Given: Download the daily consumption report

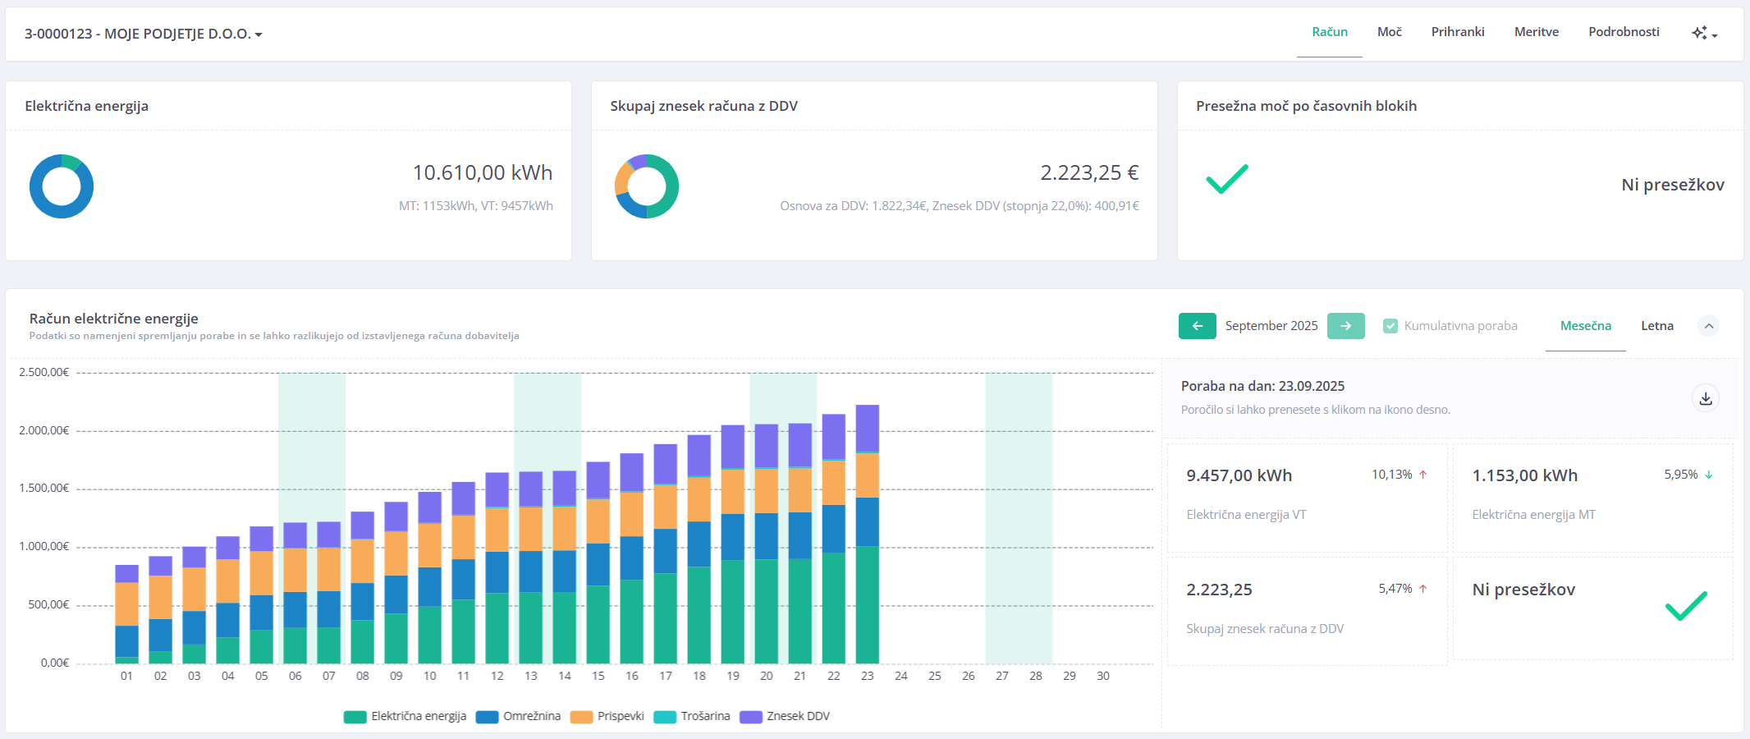Looking at the screenshot, I should pos(1705,398).
